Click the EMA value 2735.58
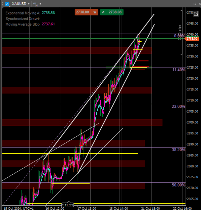Screen dimensions: 201x210 coord(48,13)
